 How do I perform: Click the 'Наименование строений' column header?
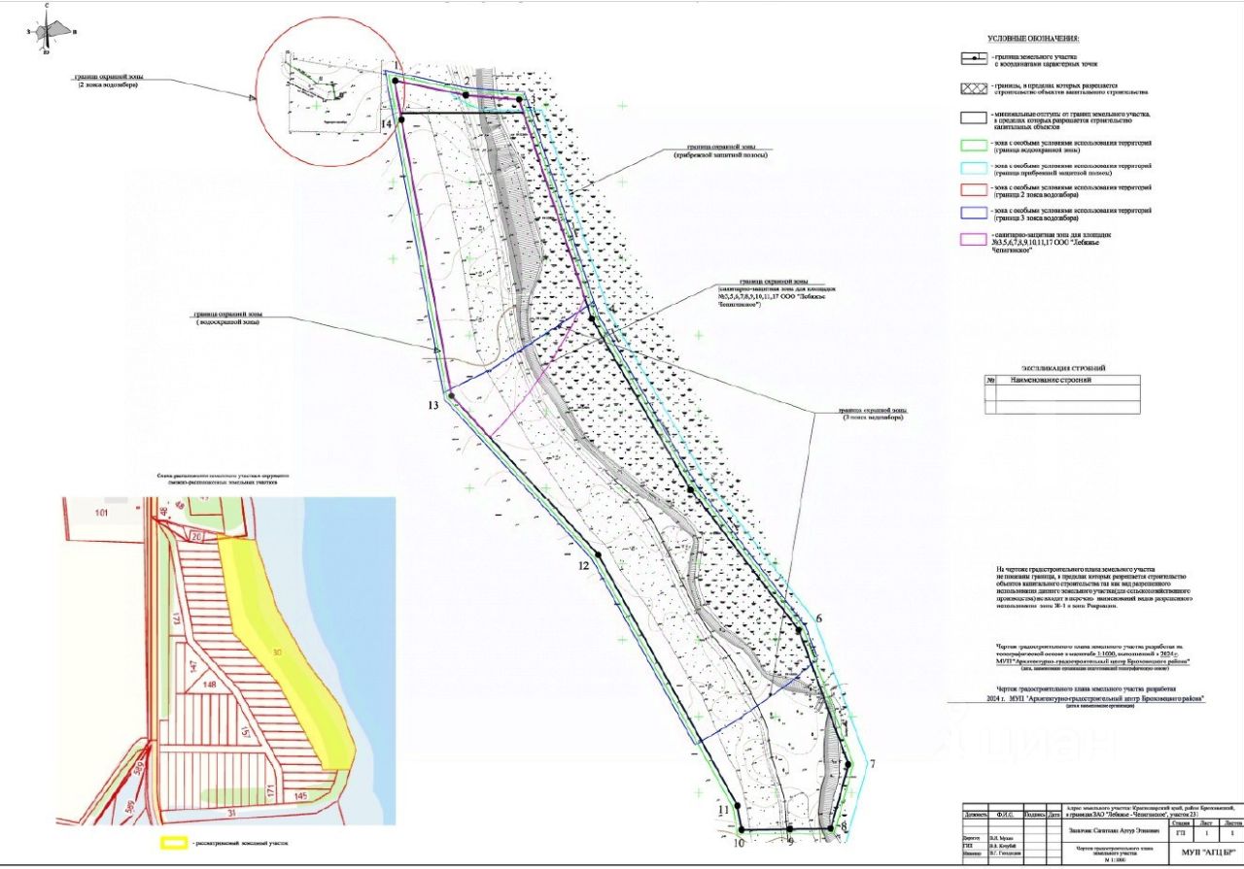point(1051,380)
